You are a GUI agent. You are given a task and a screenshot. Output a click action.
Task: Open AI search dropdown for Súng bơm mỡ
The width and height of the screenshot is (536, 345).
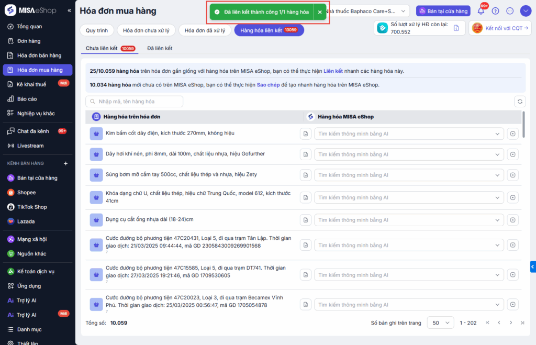pyautogui.click(x=409, y=175)
